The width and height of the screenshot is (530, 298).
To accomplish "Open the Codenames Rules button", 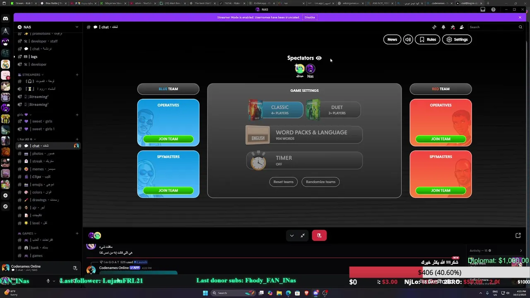I will [427, 39].
